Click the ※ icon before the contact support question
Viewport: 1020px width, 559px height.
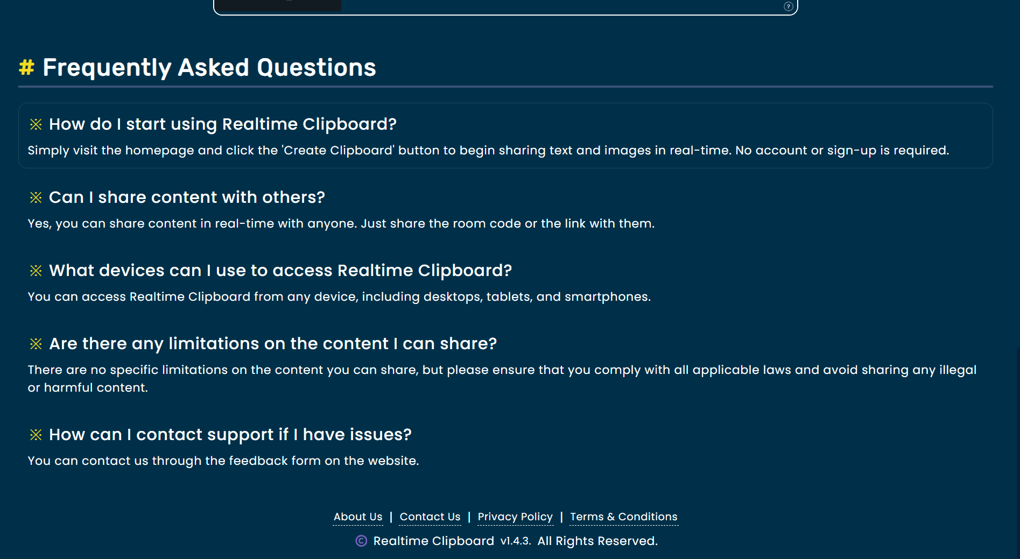(x=36, y=435)
